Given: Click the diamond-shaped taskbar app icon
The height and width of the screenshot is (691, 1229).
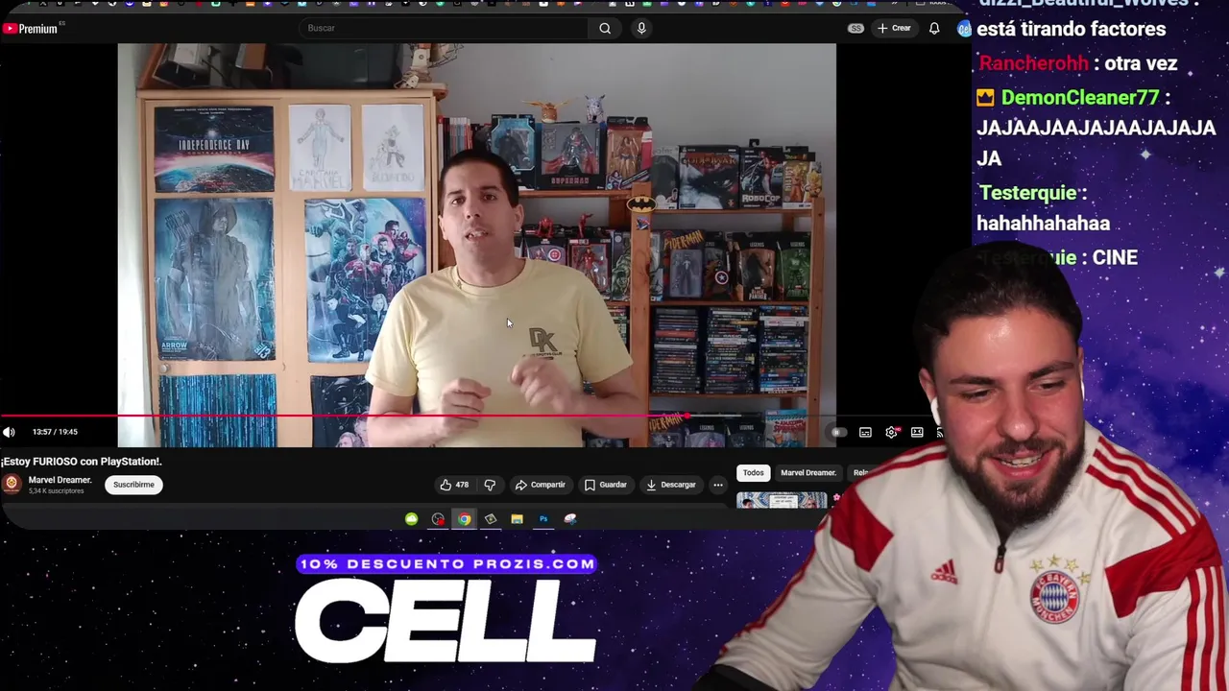Looking at the screenshot, I should click(491, 519).
